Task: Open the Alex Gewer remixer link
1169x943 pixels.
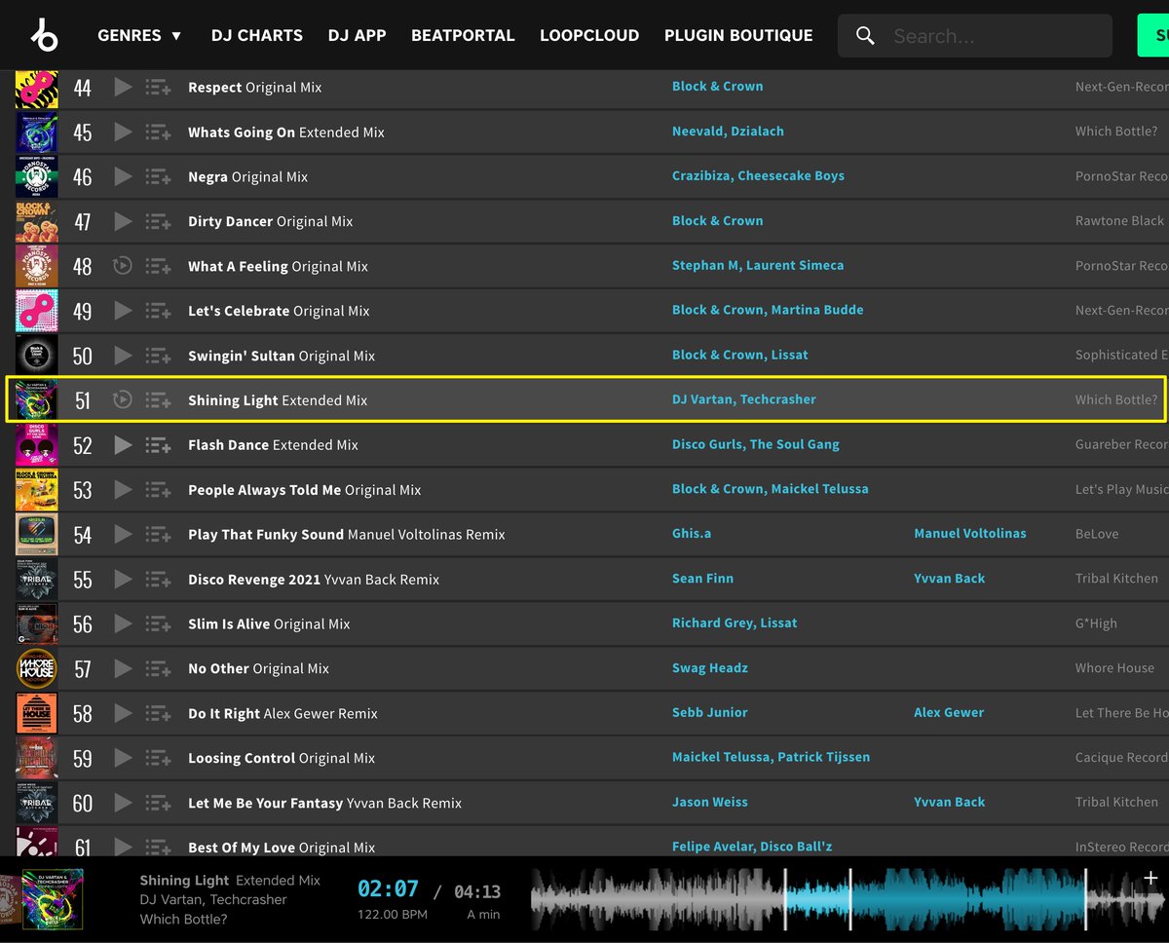Action: pos(949,713)
